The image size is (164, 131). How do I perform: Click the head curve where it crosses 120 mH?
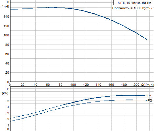coord(124,26)
